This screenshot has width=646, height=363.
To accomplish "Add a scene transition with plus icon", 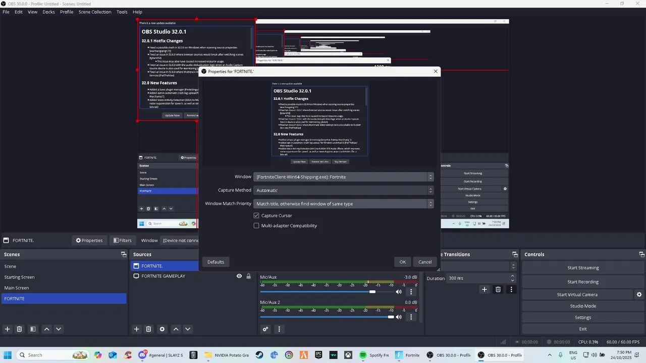I will tap(484, 289).
